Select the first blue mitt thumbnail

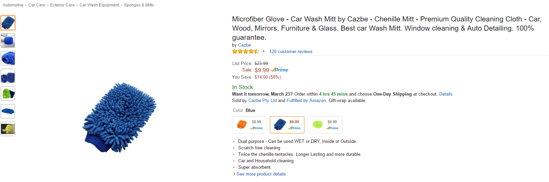[8, 23]
